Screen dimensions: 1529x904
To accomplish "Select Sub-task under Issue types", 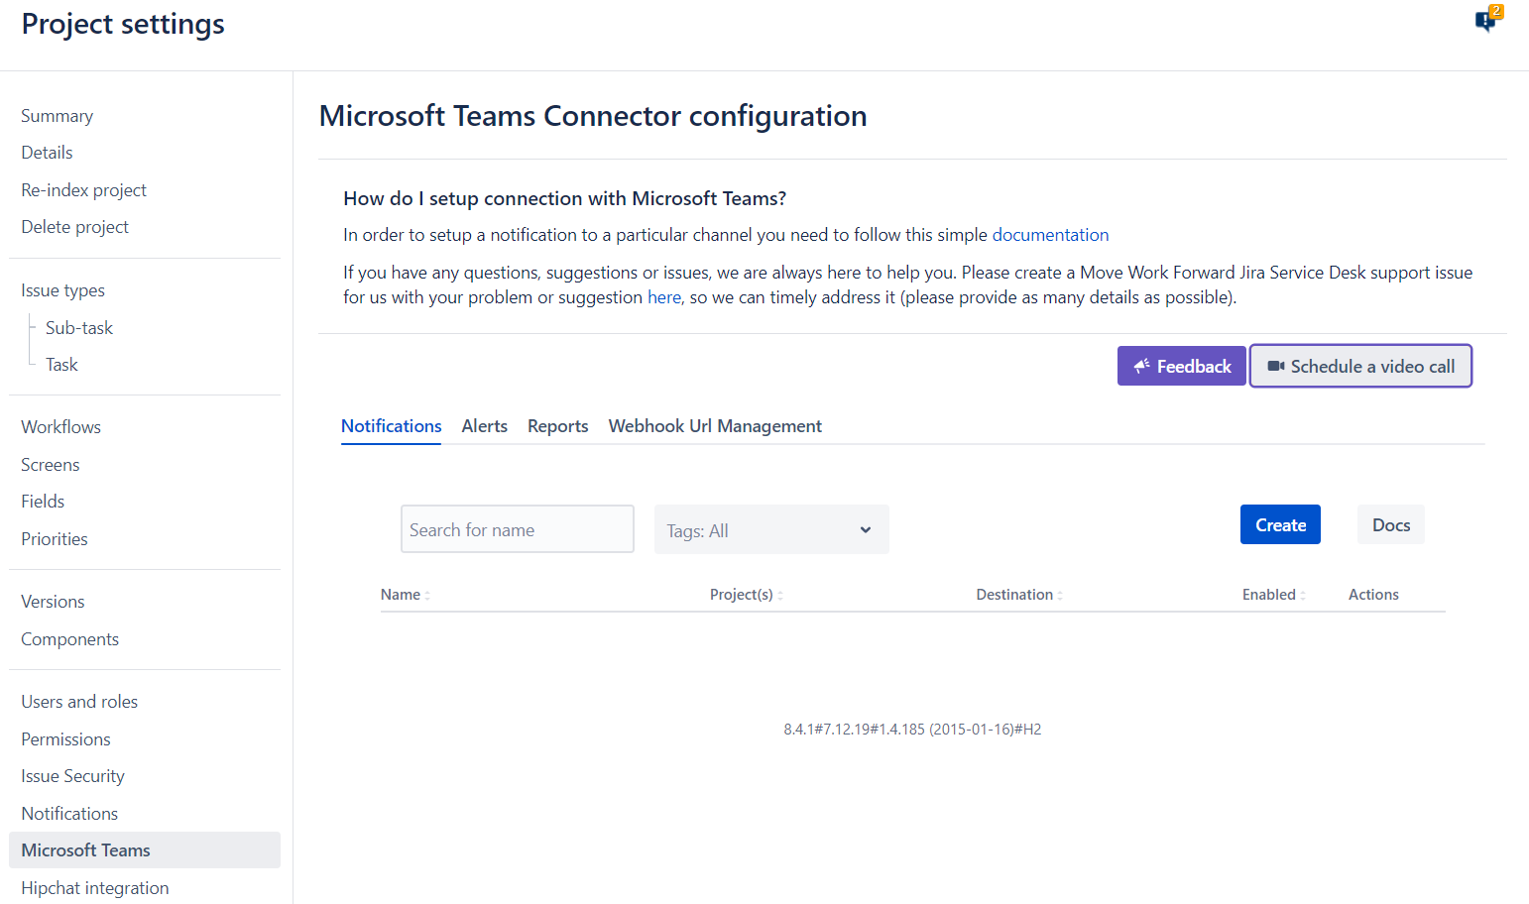I will tap(78, 327).
